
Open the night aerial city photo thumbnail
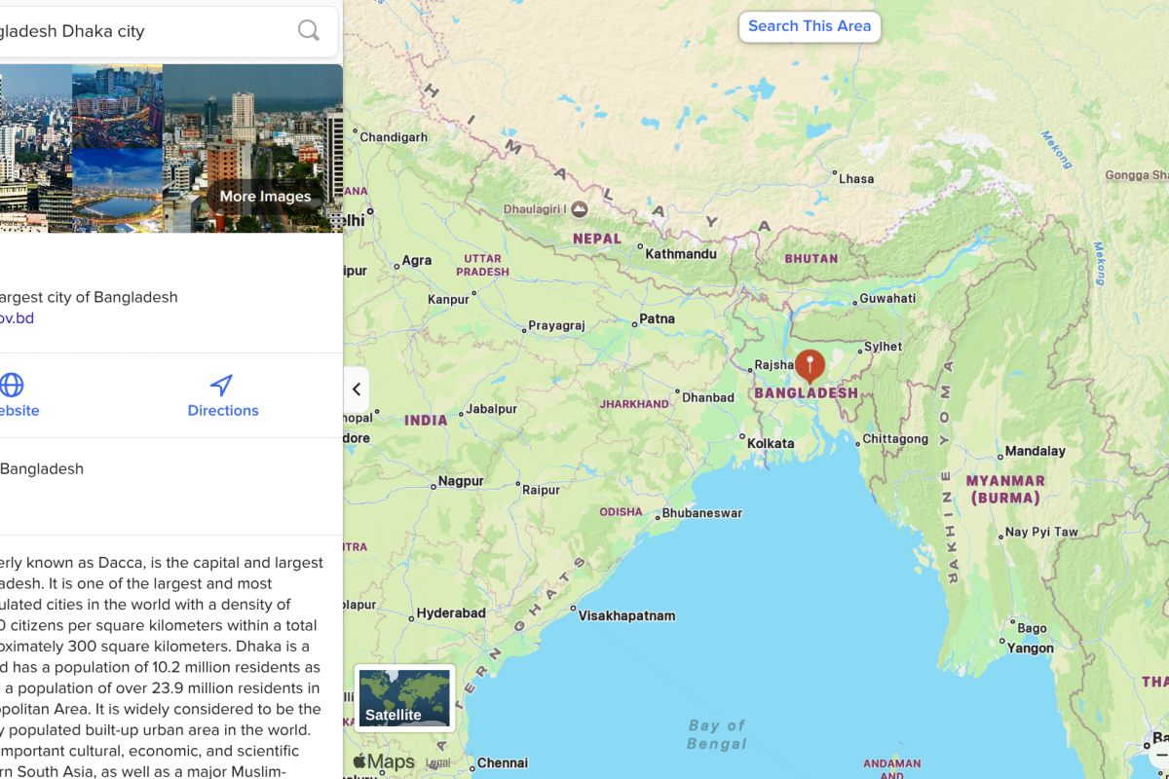coord(118,106)
